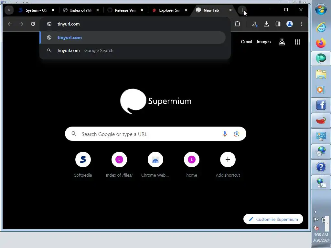Open the Chrome Labs flask in toolbar
This screenshot has height=248, width=331.
pyautogui.click(x=255, y=24)
